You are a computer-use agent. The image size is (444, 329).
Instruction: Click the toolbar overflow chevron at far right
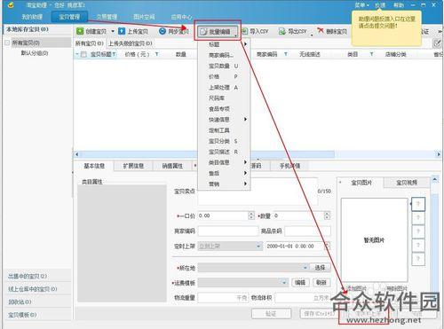(440, 31)
